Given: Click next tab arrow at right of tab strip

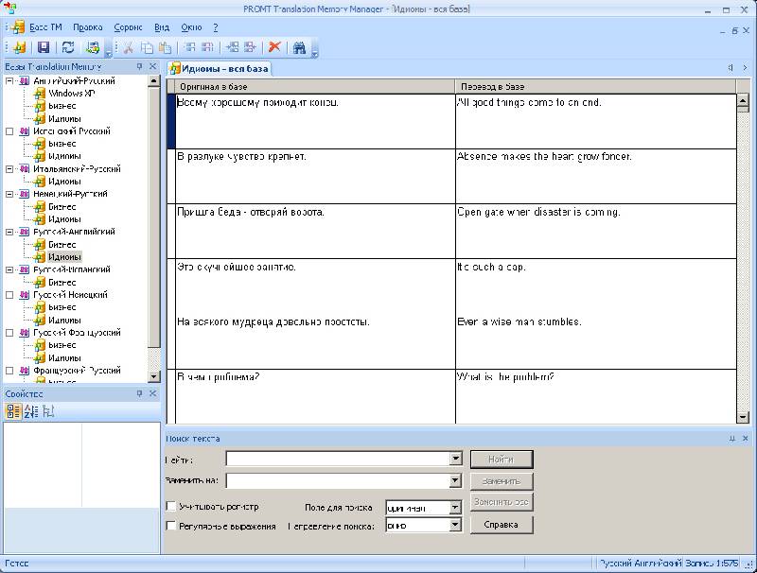Looking at the screenshot, I should [x=745, y=68].
